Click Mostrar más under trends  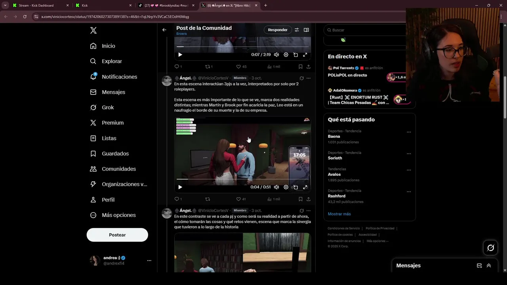[339, 214]
